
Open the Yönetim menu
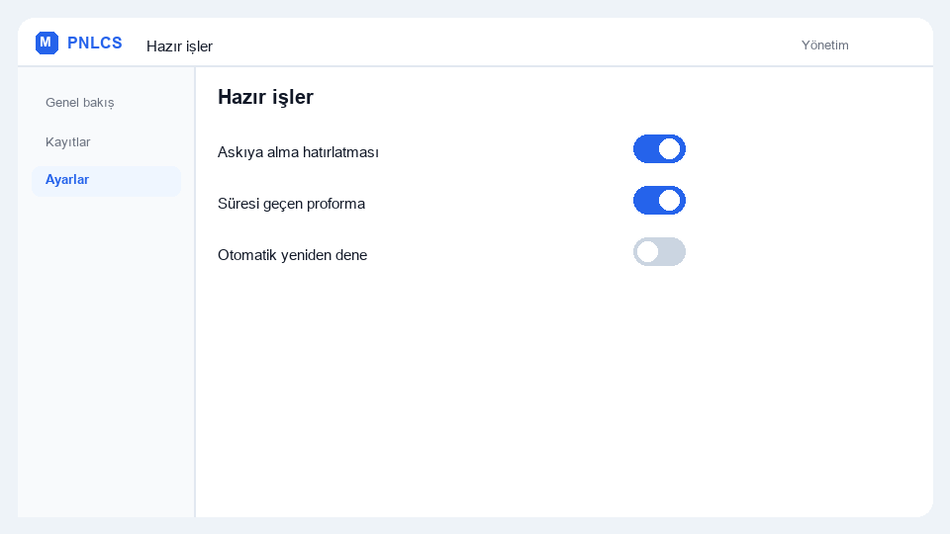(x=824, y=45)
